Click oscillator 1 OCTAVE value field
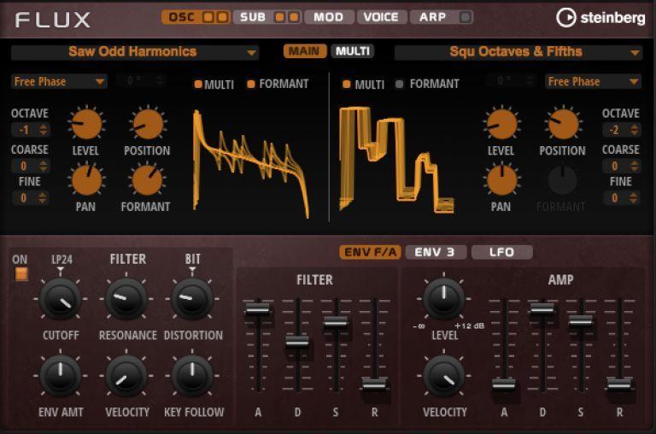The width and height of the screenshot is (656, 434). click(25, 130)
